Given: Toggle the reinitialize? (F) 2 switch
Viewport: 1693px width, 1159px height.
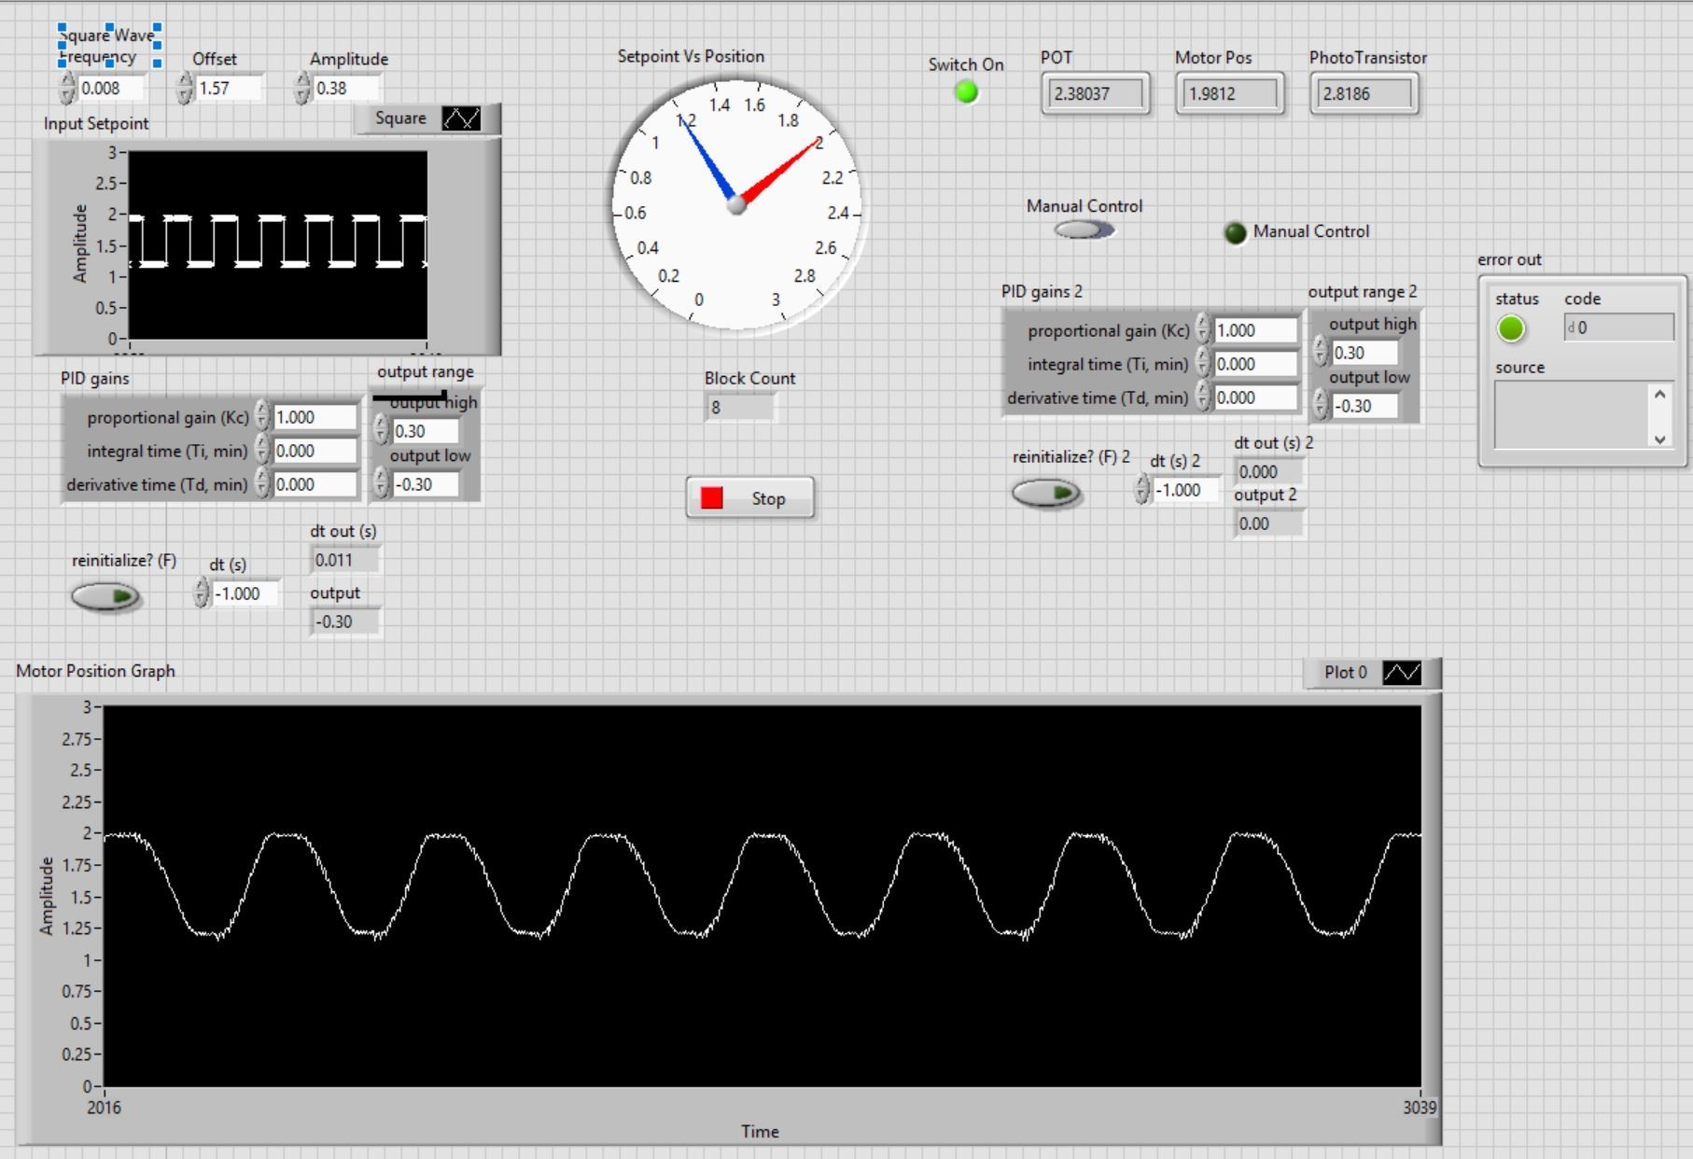Looking at the screenshot, I should coord(1046,493).
